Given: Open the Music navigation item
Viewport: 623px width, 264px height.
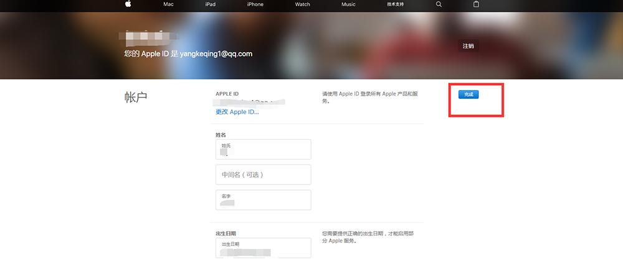Looking at the screenshot, I should click(x=349, y=4).
